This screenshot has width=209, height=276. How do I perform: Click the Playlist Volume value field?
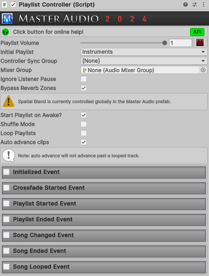pyautogui.click(x=180, y=43)
